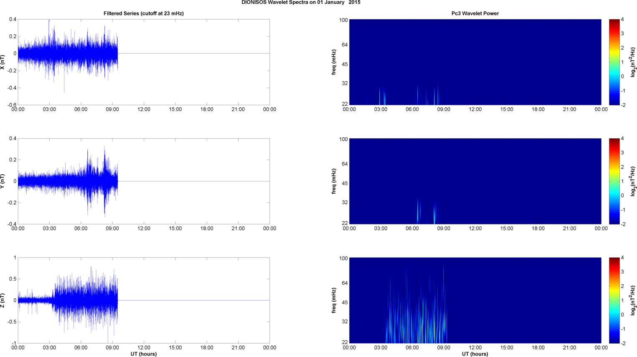Click the X (nT) filtered series plot
637x357 pixels.
click(x=144, y=62)
